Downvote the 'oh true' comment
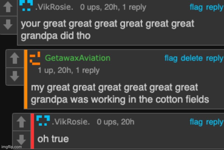The width and height of the screenshot is (224, 150). [x=21, y=139]
